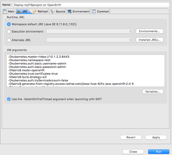Click the Common tab icon
This screenshot has width=172, height=155.
coord(94,11)
